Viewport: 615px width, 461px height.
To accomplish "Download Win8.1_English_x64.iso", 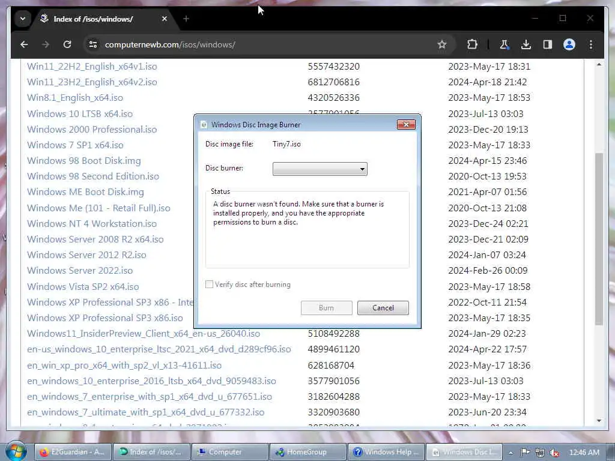I will [75, 98].
